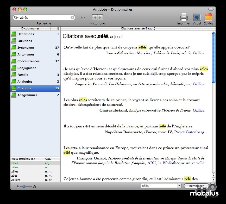Open the favorites star menu
226x204 pixels.
pos(83,17)
